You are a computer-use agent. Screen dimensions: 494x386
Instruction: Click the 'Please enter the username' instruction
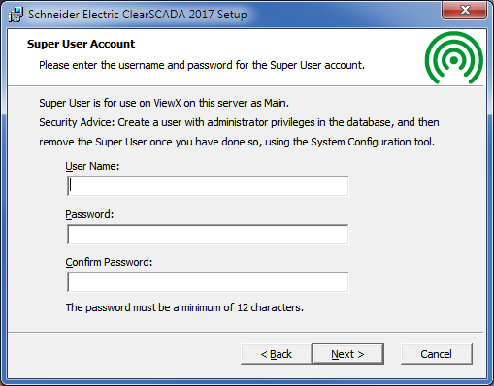202,65
